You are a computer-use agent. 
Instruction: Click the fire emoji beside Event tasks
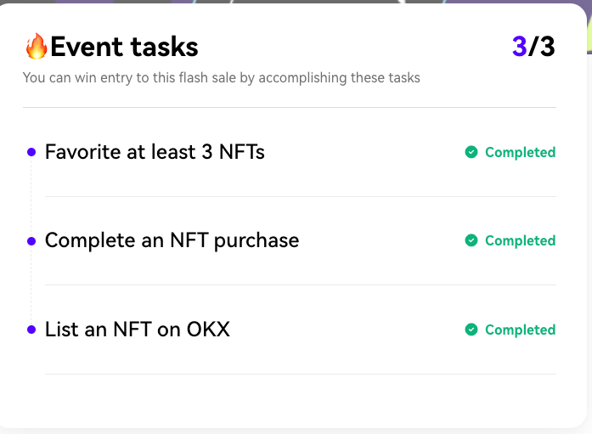(x=37, y=46)
